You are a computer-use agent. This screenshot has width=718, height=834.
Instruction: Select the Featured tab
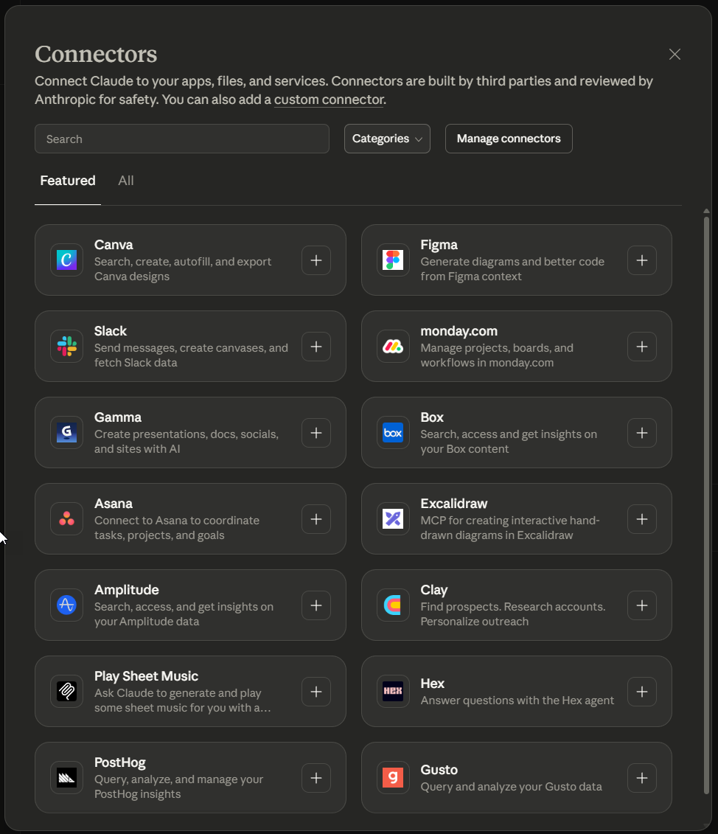pos(68,181)
